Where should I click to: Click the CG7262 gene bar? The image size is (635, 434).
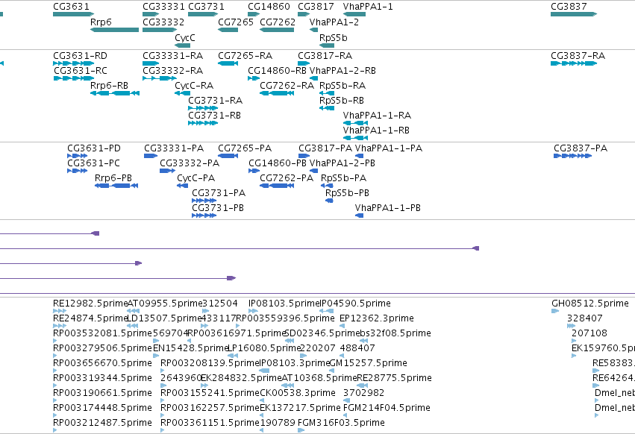277,30
